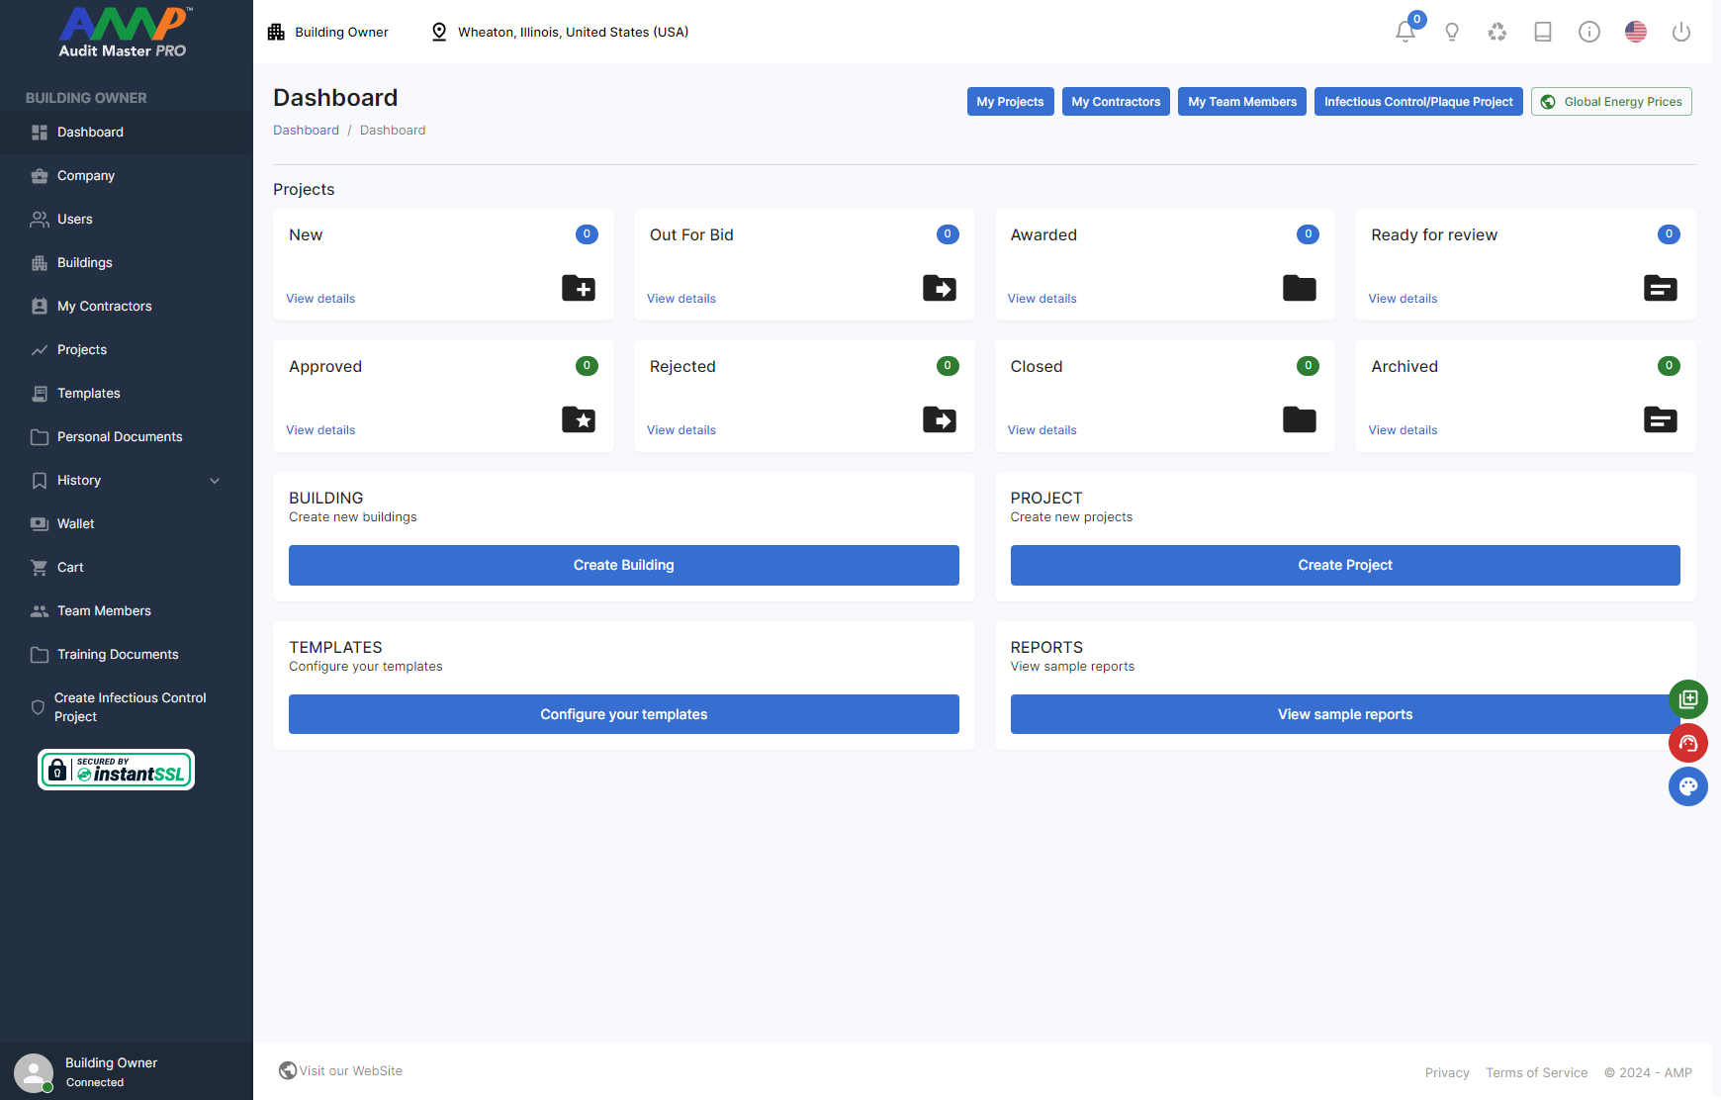Open the US flag language selector
Image resolution: width=1721 pixels, height=1100 pixels.
1636,32
